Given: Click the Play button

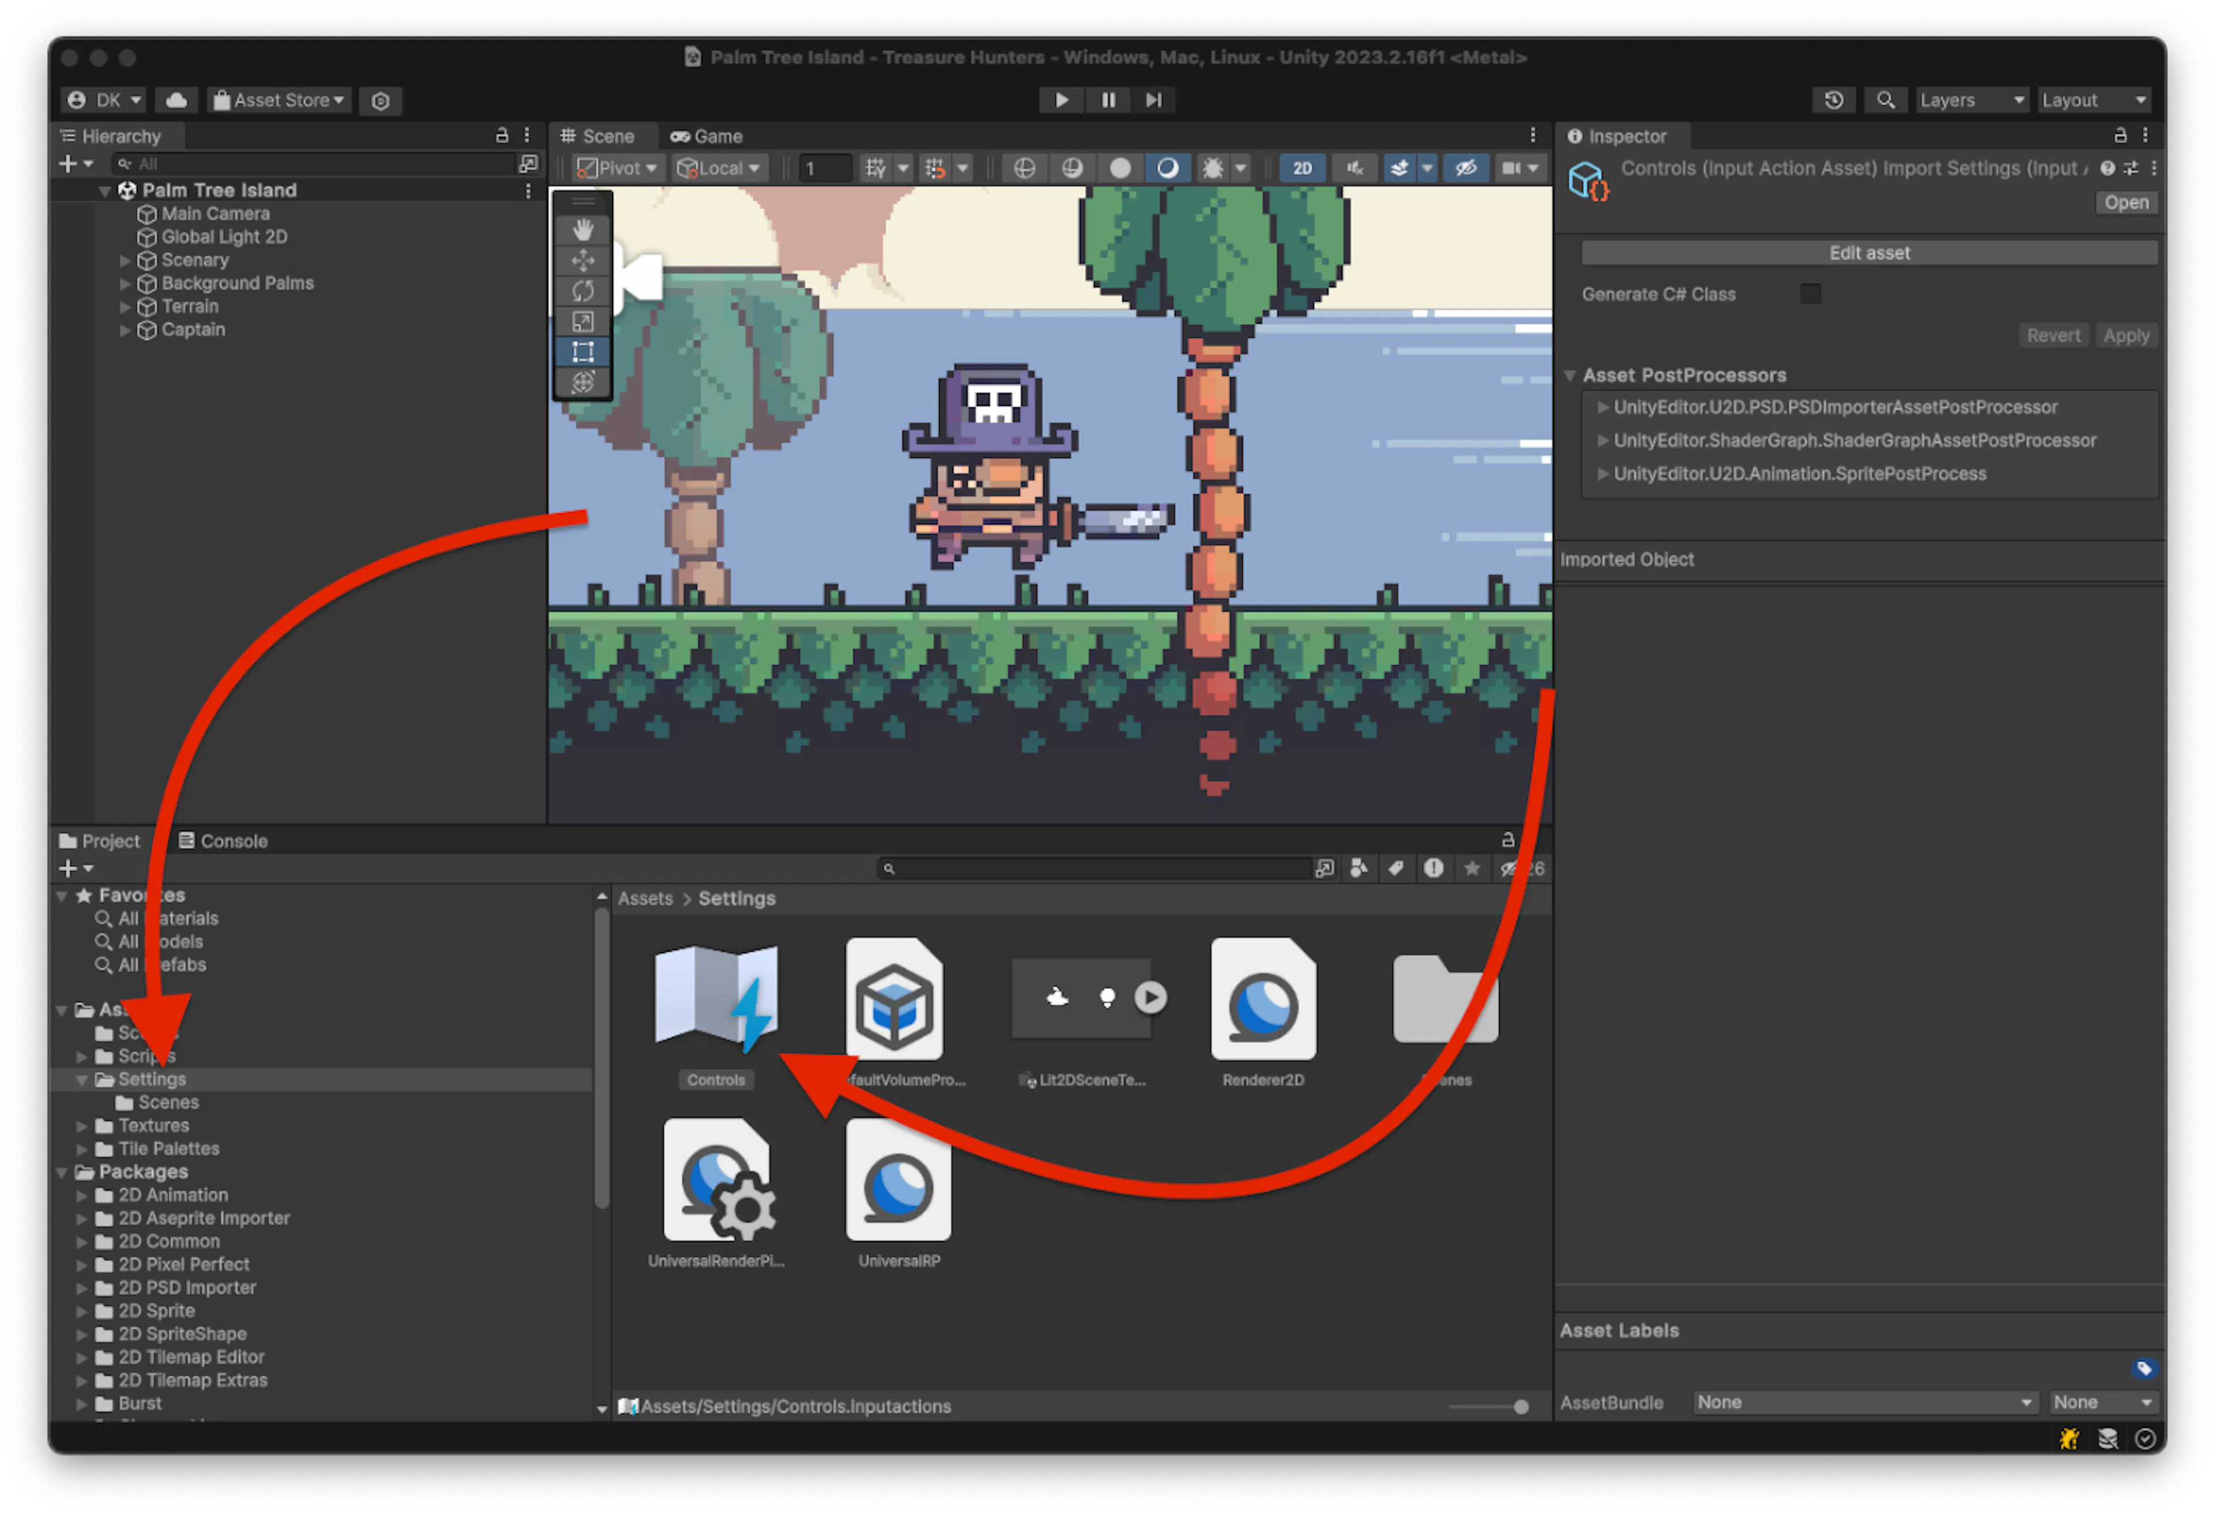Looking at the screenshot, I should 1061,100.
